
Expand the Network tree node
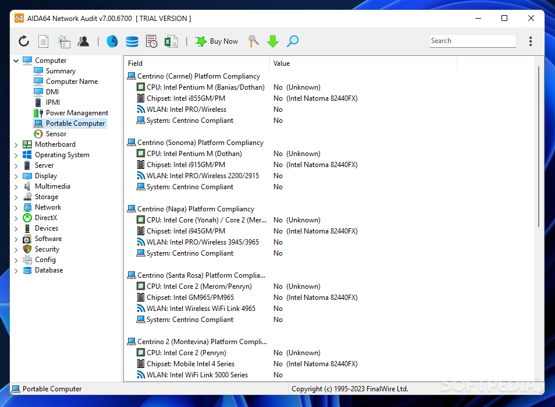(x=16, y=207)
